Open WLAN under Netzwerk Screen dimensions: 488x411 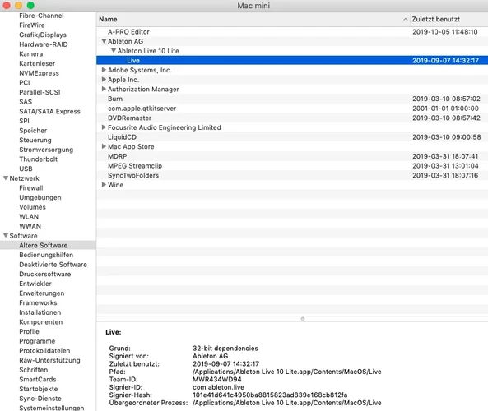click(29, 217)
